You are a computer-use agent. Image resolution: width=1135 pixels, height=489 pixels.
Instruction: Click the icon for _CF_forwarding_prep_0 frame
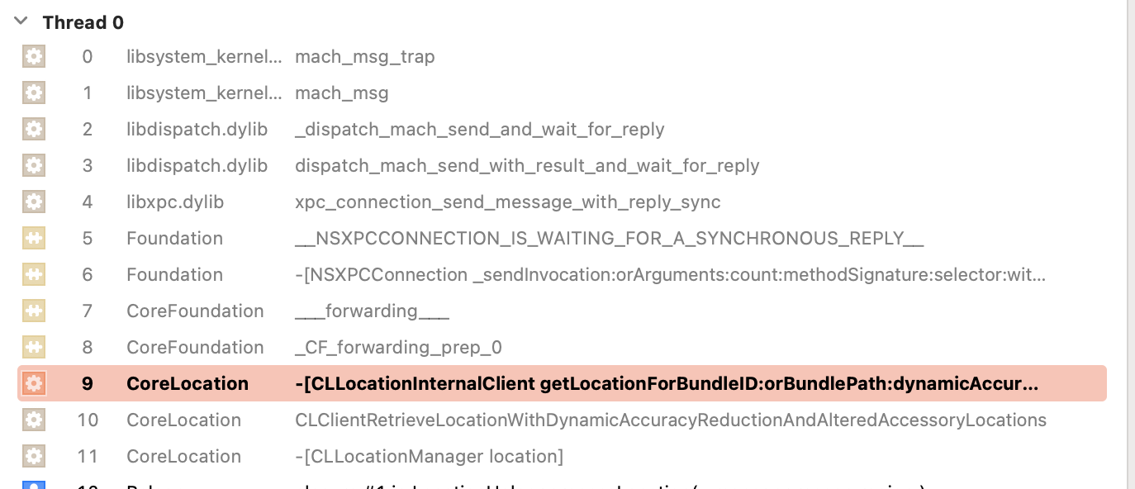pyautogui.click(x=34, y=348)
